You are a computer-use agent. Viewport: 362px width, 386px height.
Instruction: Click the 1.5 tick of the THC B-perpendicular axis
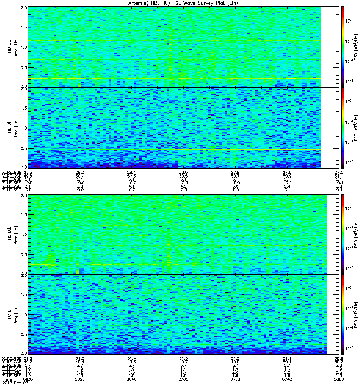(24, 215)
